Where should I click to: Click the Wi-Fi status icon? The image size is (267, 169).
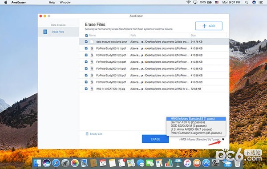click(188, 2)
